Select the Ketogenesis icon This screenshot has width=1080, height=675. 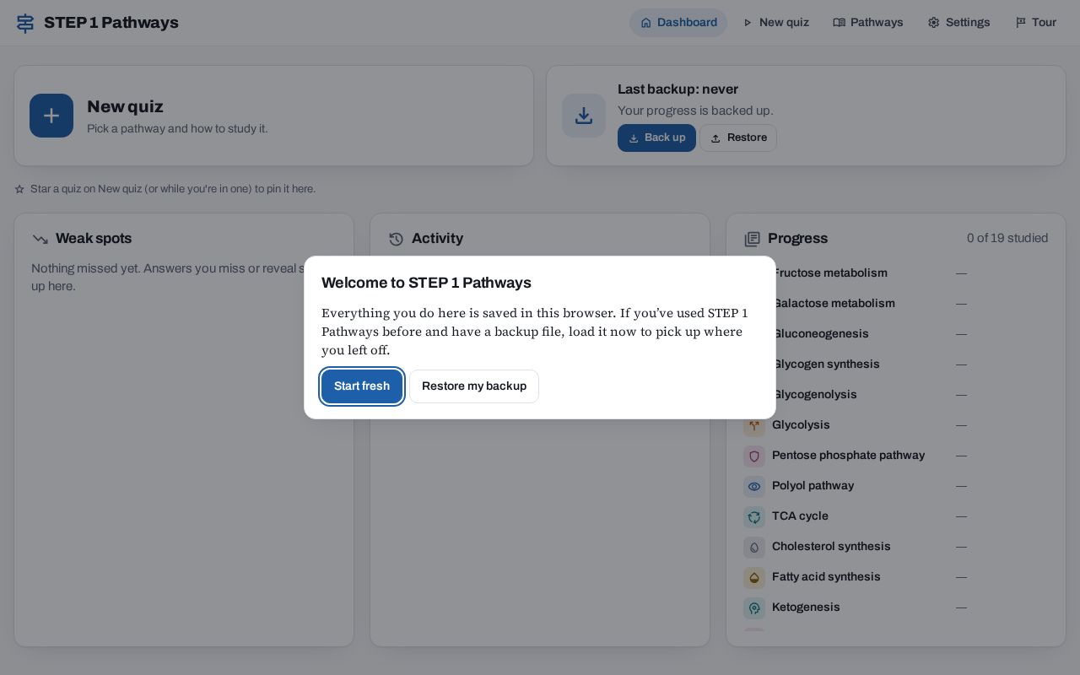[754, 607]
